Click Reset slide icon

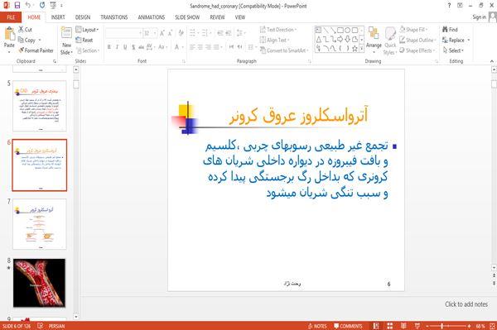pos(79,40)
